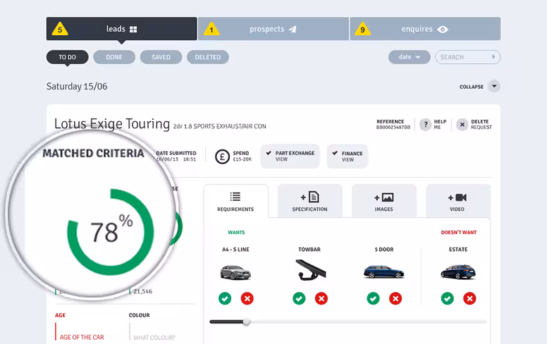Open the REQUIREMENTS tab
The width and height of the screenshot is (547, 344).
(236, 202)
